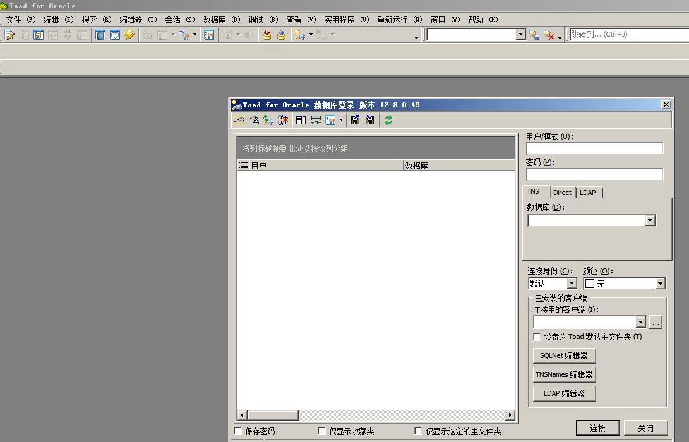Screen dimensions: 689x442
Task: Click the edit connection pencil icon in login dialog
Action: click(x=254, y=120)
